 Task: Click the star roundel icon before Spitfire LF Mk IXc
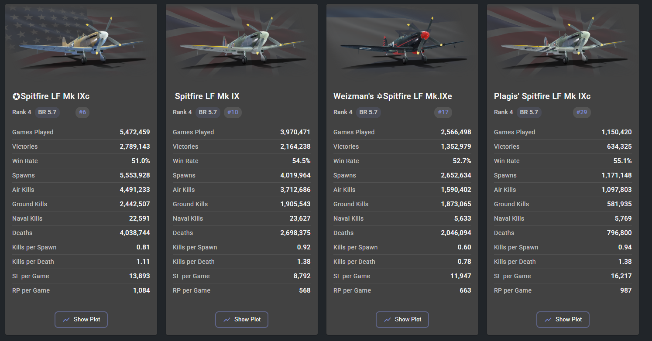pos(16,96)
